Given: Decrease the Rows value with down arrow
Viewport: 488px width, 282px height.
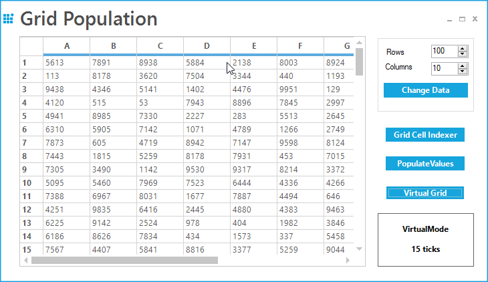Looking at the screenshot, I should point(463,54).
